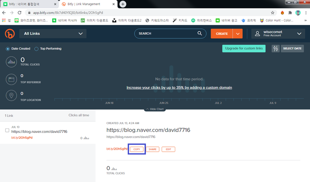310x182 pixels.
Task: Bookmark page with star icon
Action: 273,13
